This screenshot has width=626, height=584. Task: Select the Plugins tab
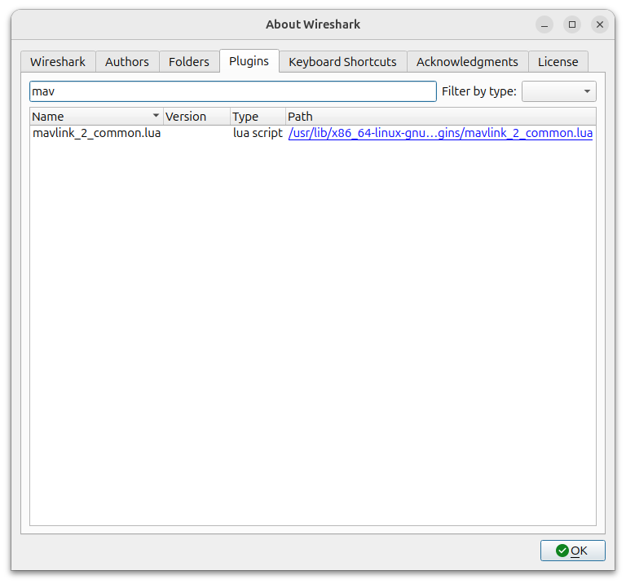[249, 61]
